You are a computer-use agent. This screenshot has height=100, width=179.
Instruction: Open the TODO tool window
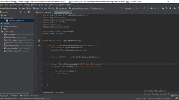pyautogui.click(x=14, y=96)
